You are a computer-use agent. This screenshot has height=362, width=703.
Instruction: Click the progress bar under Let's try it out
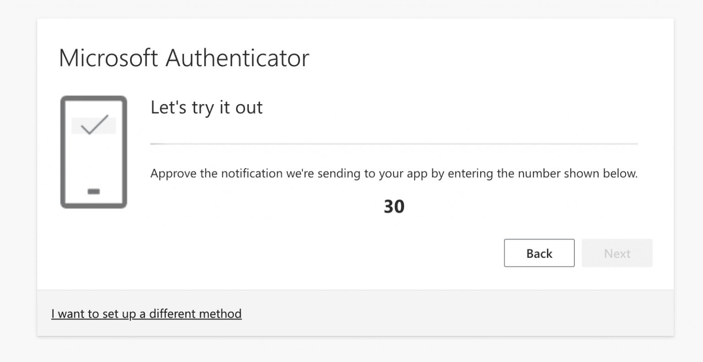click(x=394, y=143)
